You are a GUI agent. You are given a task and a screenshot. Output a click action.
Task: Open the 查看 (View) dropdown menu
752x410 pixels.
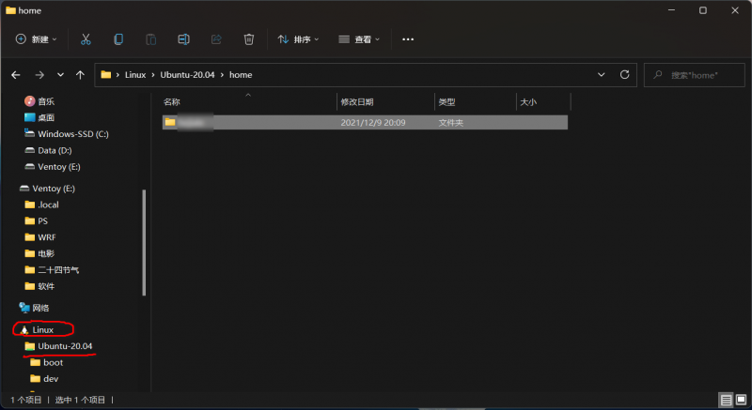pos(359,39)
